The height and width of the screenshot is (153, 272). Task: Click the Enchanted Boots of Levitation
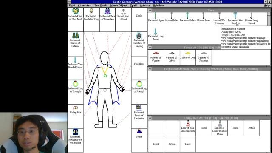139,116
